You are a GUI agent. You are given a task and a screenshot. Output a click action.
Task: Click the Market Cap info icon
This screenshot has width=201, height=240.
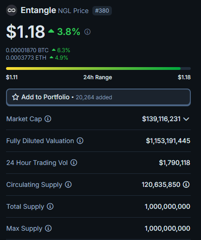pos(48,119)
